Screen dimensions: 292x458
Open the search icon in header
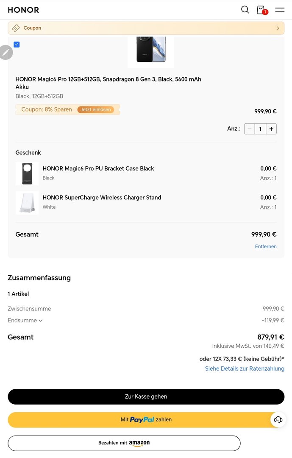pos(245,10)
